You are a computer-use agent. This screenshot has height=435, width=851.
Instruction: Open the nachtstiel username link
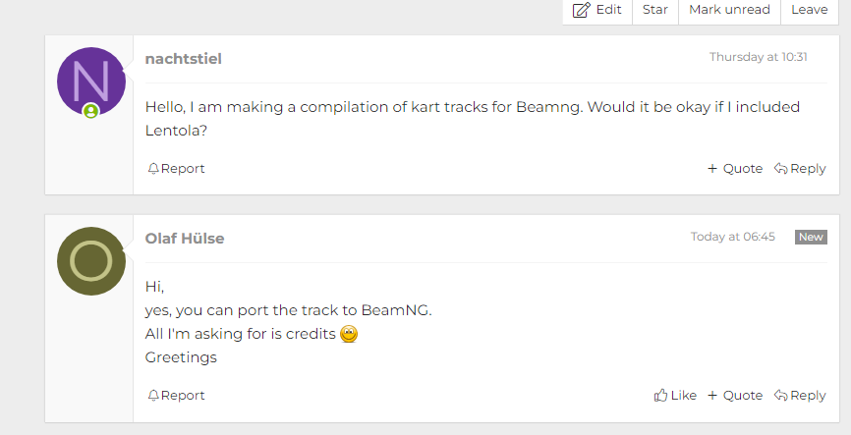click(x=184, y=59)
